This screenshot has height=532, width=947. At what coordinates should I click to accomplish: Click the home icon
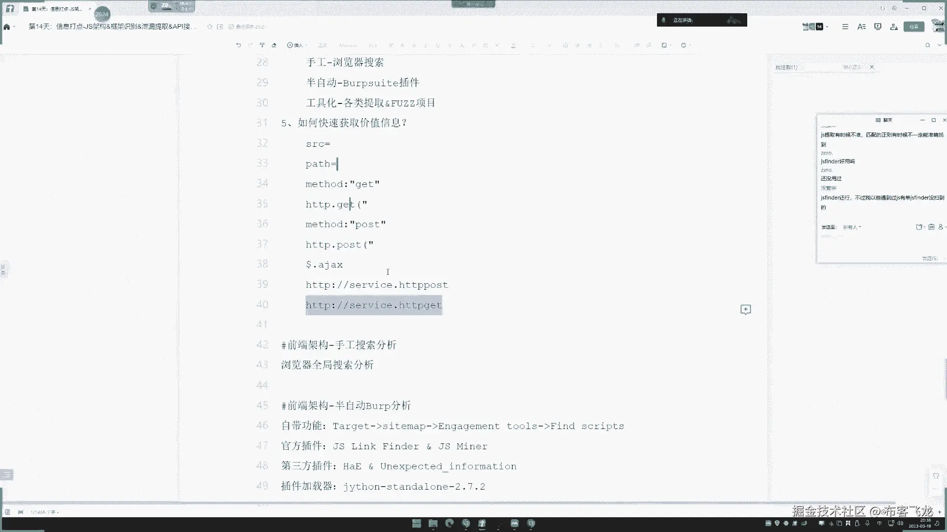pos(7,27)
